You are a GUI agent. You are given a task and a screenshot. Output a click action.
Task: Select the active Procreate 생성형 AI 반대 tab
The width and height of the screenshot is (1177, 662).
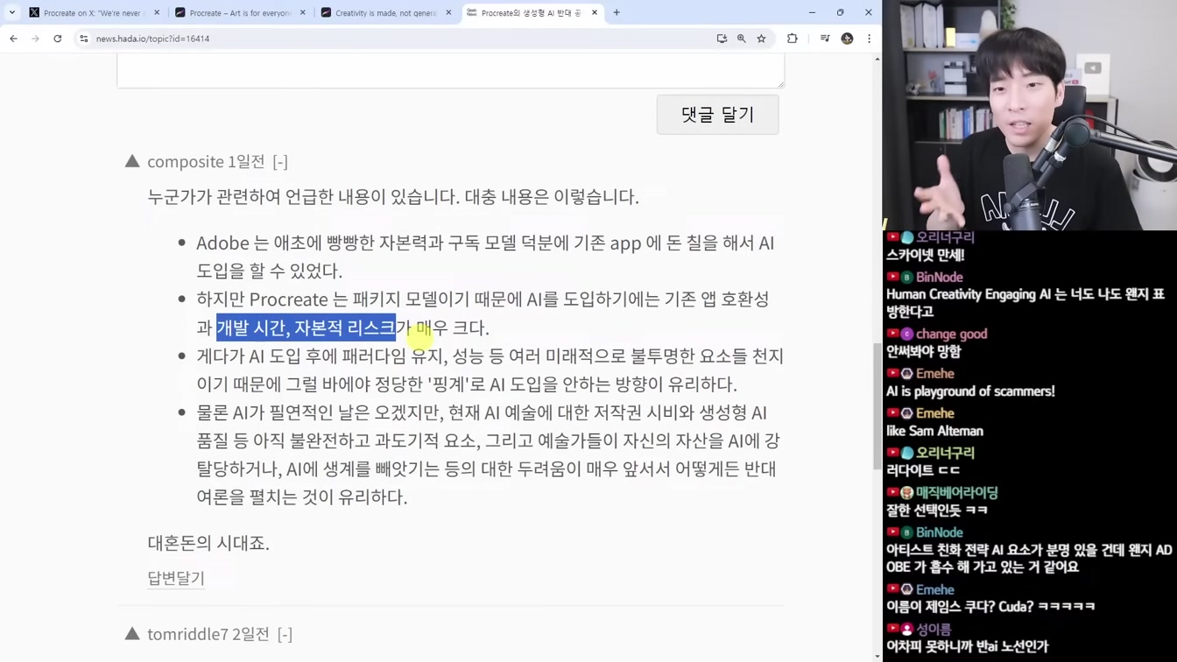pos(532,13)
